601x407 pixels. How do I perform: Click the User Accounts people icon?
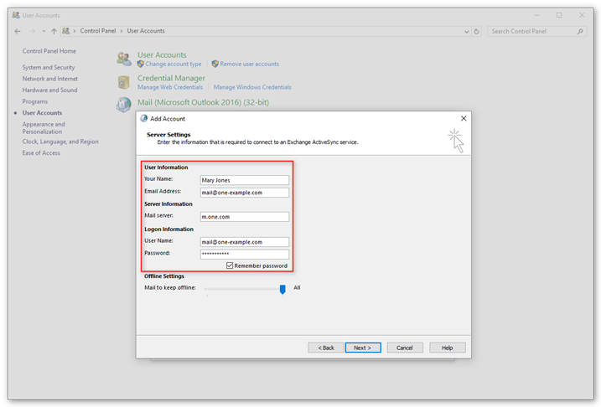tap(124, 59)
